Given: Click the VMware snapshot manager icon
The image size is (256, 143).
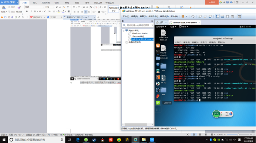Looking at the screenshot, I should [210, 17].
